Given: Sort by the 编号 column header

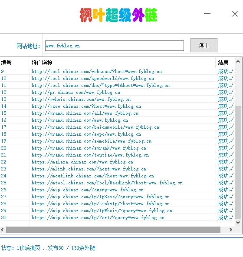Looking at the screenshot, I should pos(14,63).
